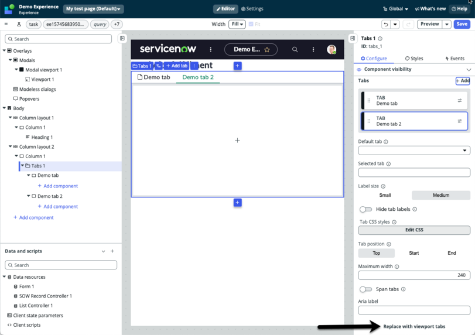
Task: Click the Edit CSS button
Action: click(x=414, y=230)
